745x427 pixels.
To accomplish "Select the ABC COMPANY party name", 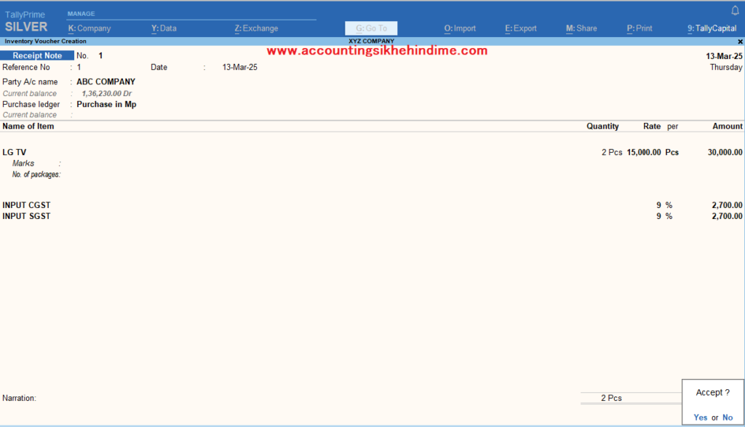I will (106, 81).
